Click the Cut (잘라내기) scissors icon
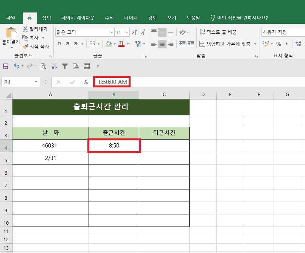The height and width of the screenshot is (253, 305). [x=25, y=29]
